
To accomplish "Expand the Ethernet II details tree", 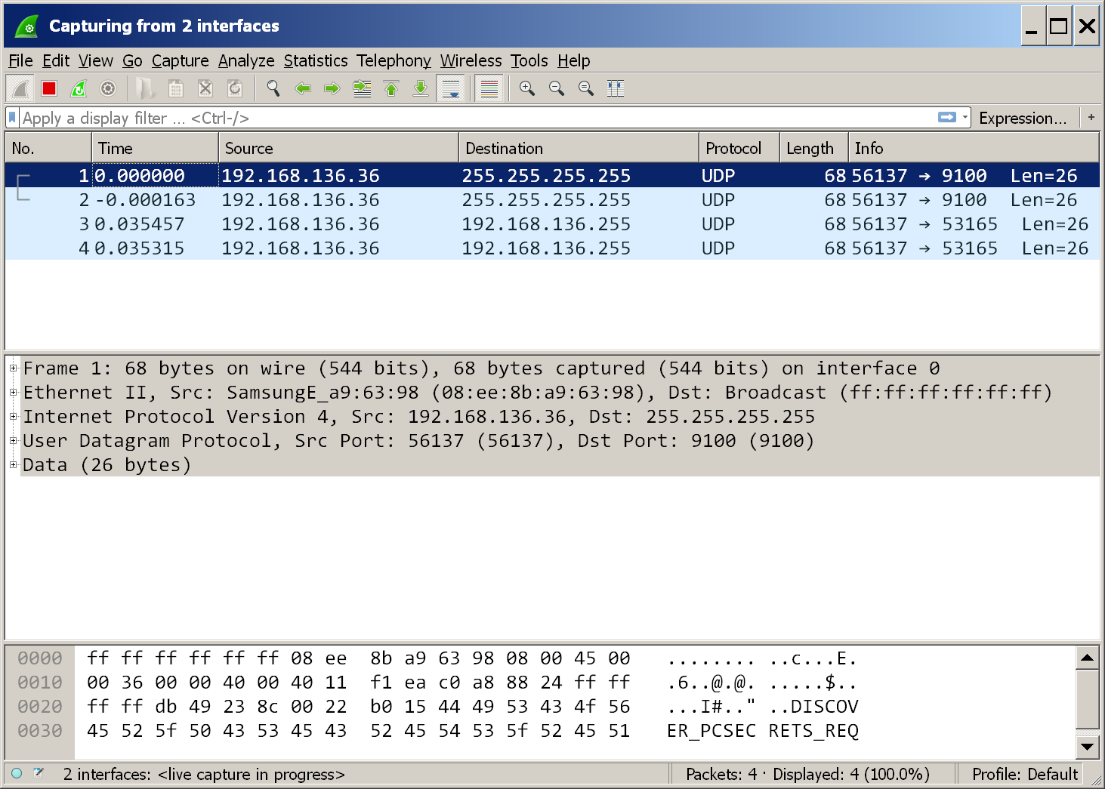I will (13, 393).
